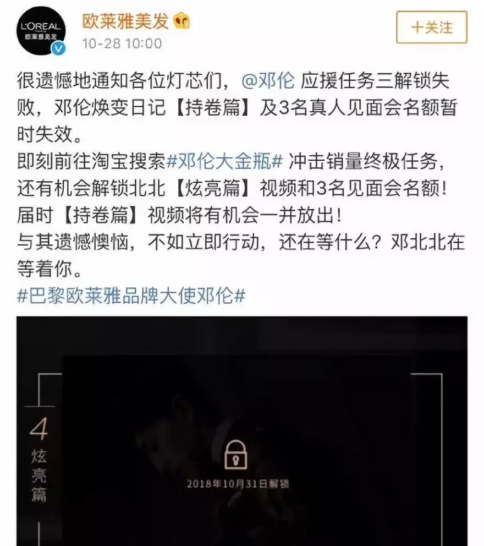This screenshot has width=484, height=546.
Task: Open hashtag #邓伦大金瓶#
Action: click(225, 162)
